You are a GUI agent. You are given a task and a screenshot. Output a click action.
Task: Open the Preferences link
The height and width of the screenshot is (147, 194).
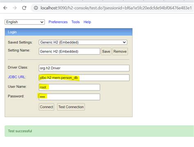58,22
